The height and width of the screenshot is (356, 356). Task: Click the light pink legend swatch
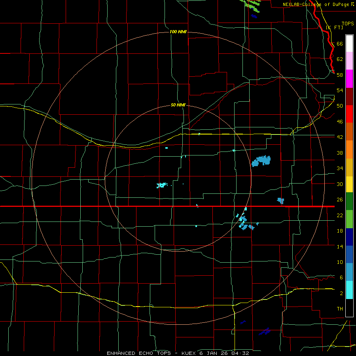click(x=349, y=61)
